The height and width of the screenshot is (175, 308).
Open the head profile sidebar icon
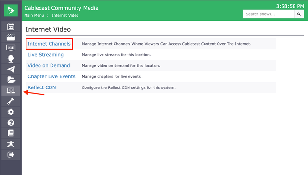(x=11, y=59)
